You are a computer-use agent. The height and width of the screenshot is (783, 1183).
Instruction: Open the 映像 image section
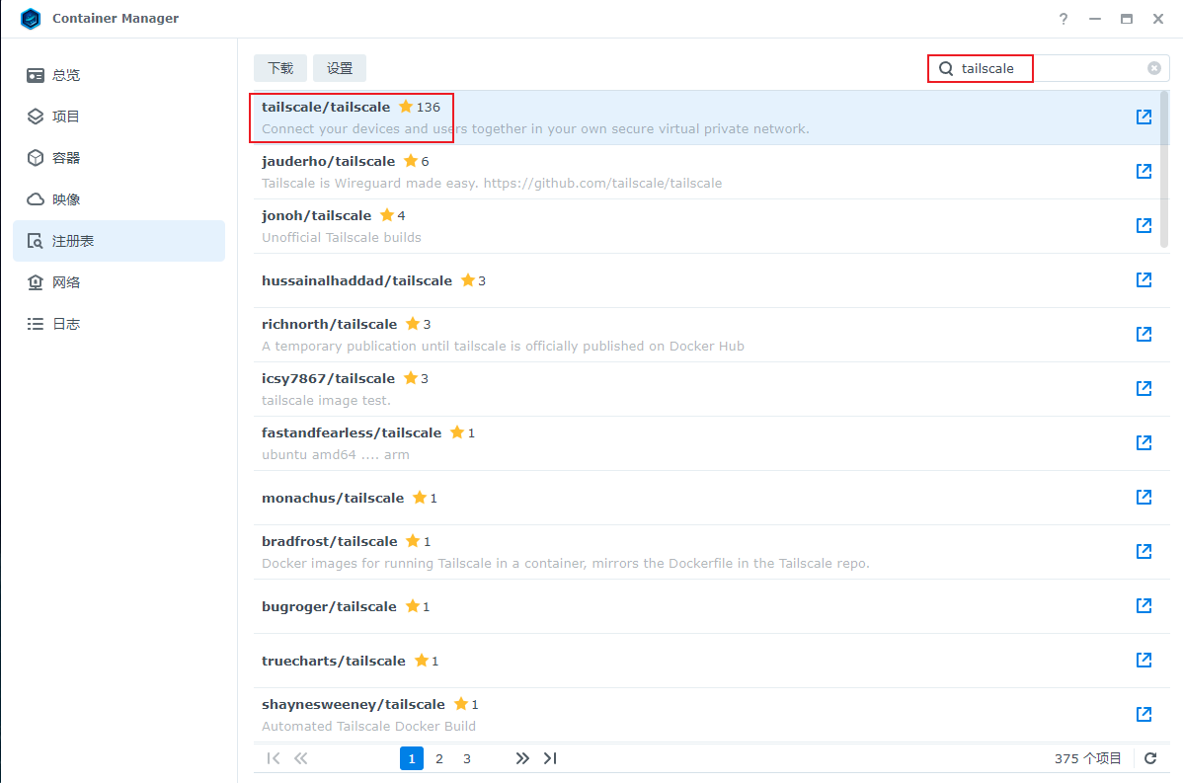(119, 199)
